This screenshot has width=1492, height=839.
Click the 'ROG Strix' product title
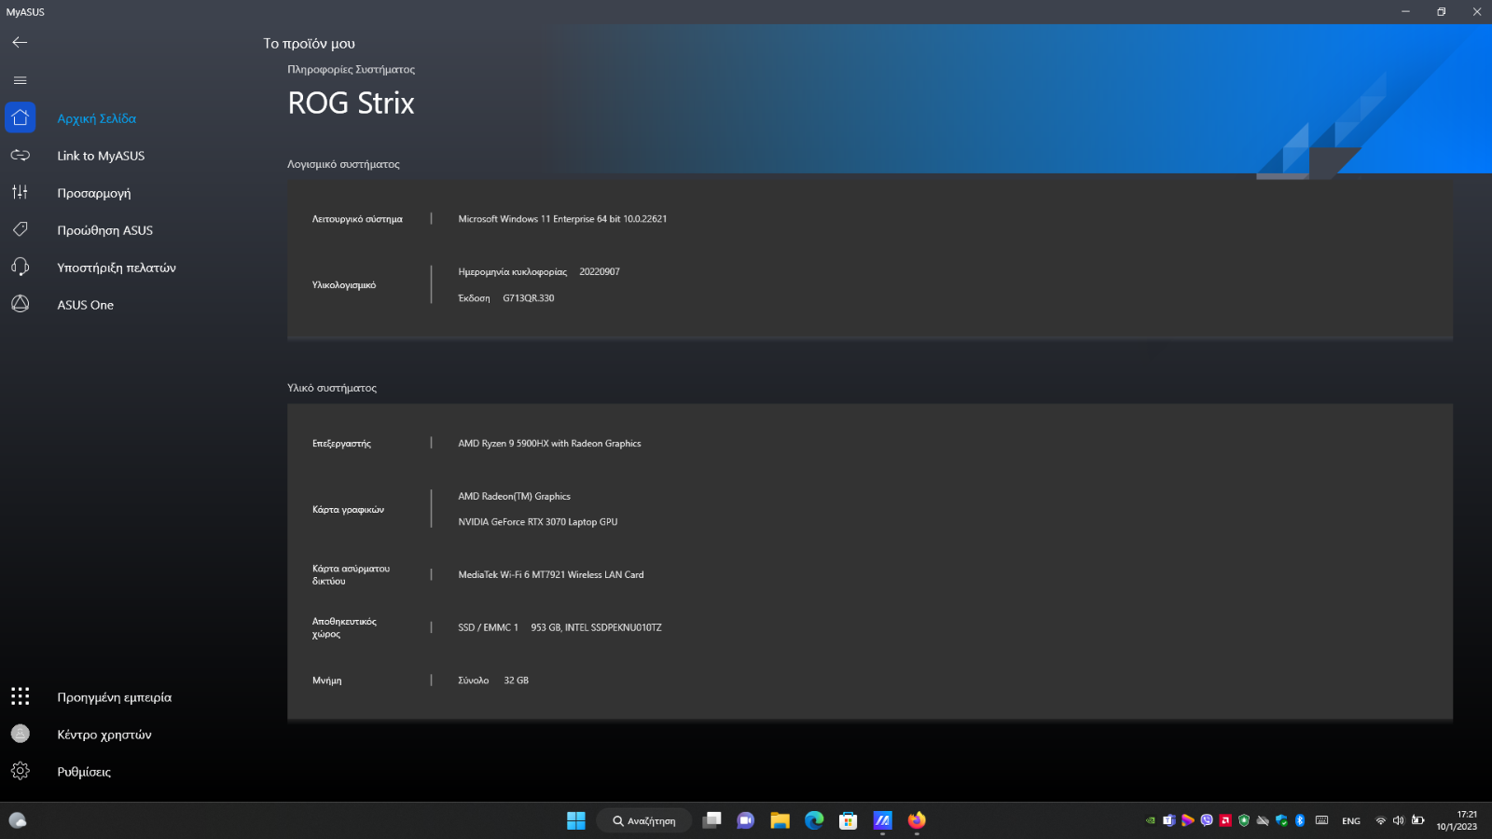tap(351, 103)
